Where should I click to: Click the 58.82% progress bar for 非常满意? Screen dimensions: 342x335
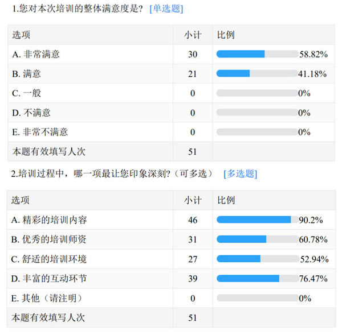pos(257,54)
